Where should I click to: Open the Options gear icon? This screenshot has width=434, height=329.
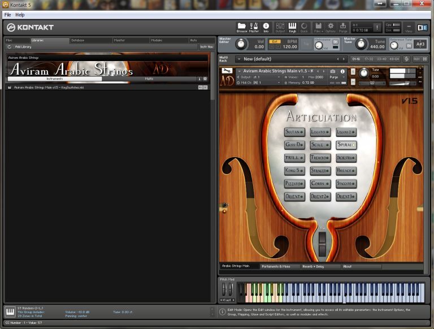point(331,27)
